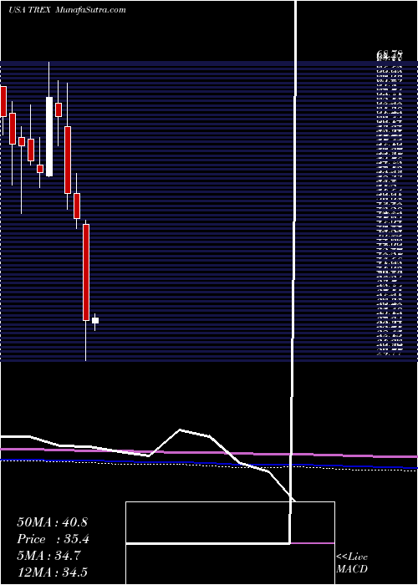Click the tall white candlestick body
Image resolution: width=418 pixels, height=585 pixels.
[49, 136]
